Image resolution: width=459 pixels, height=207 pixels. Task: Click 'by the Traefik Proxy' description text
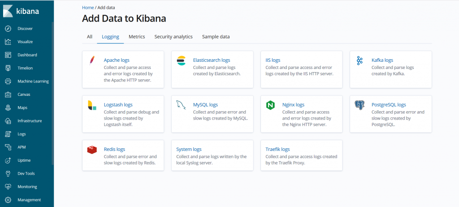pos(286,163)
